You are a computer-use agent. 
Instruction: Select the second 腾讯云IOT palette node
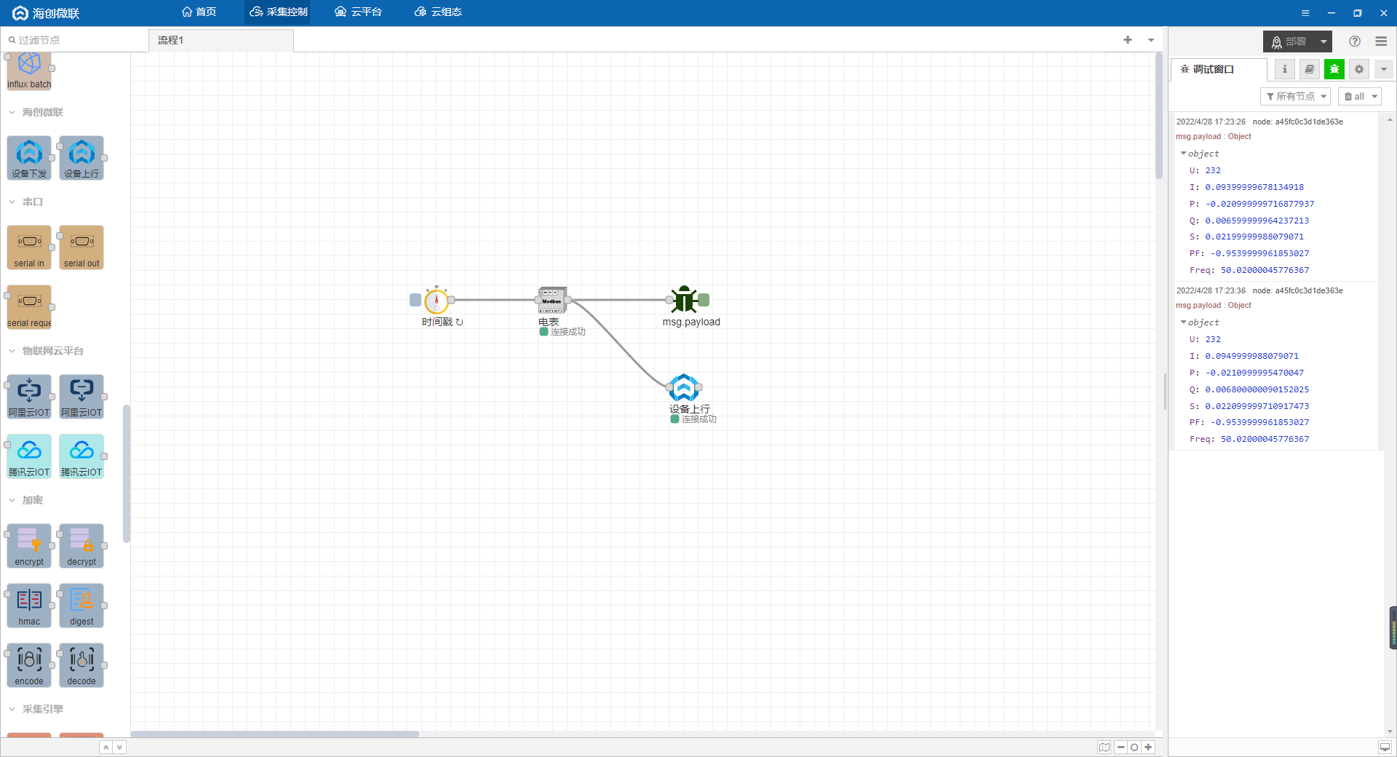pos(81,456)
